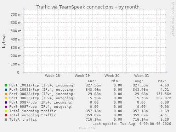The height and width of the screenshot is (132, 176).
Task: Click the 'Week 30' axis label
Action: 112,76
